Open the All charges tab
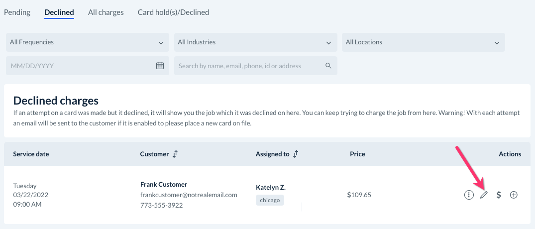Viewport: 535px width, 229px height. point(106,12)
